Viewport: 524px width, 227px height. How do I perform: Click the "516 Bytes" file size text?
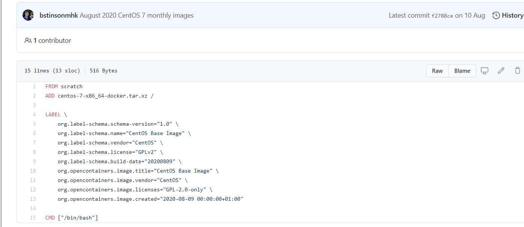coord(103,71)
